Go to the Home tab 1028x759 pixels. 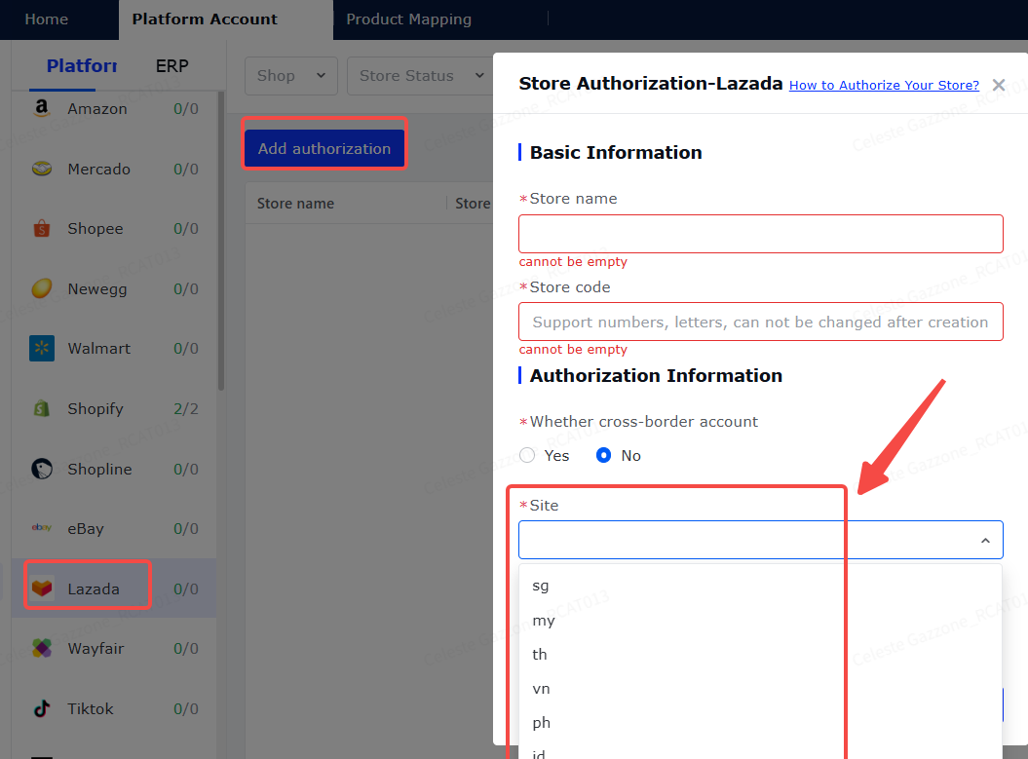coord(47,19)
